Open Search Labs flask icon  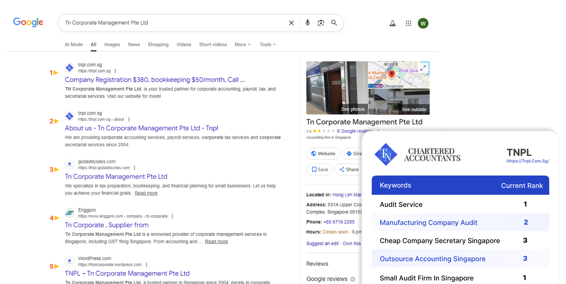[x=393, y=23]
